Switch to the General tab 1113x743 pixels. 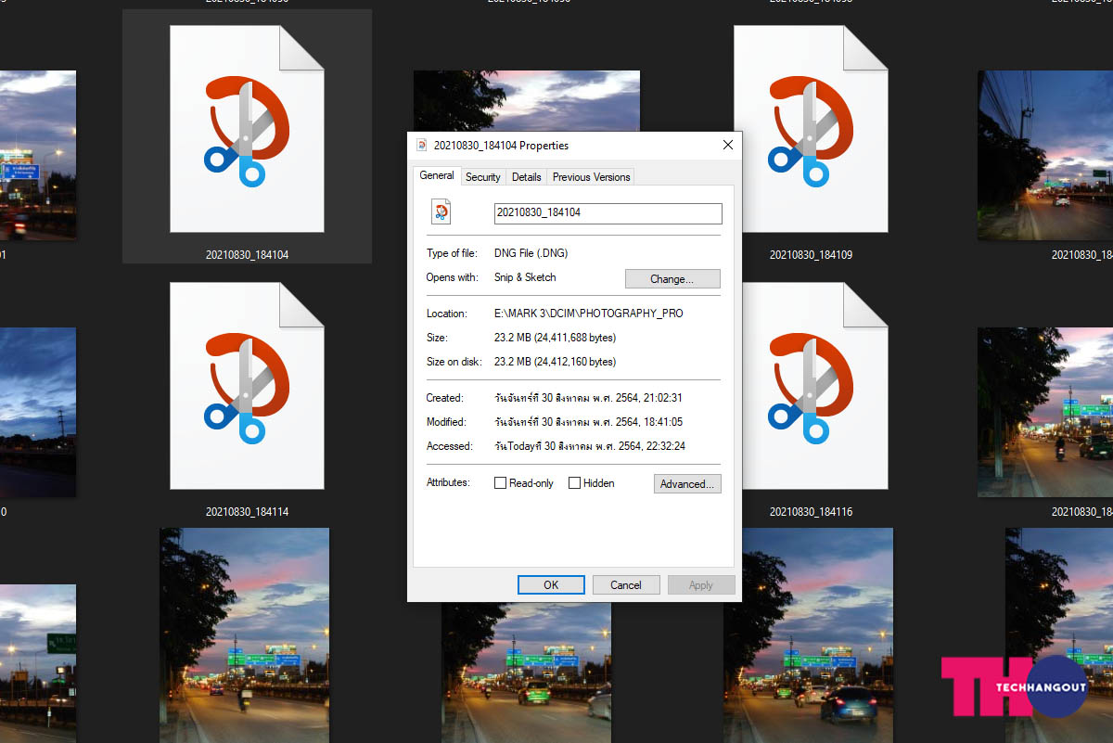click(x=437, y=175)
